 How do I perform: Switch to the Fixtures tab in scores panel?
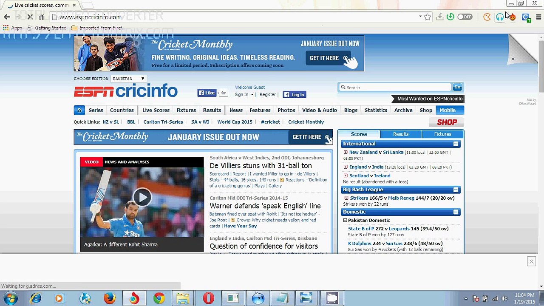442,134
